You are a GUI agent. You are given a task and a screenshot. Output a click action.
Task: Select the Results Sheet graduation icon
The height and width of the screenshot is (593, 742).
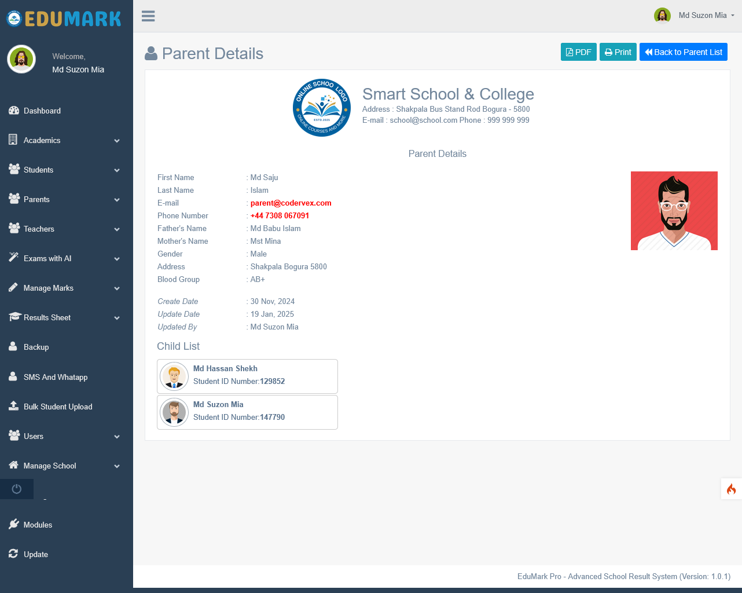(13, 317)
